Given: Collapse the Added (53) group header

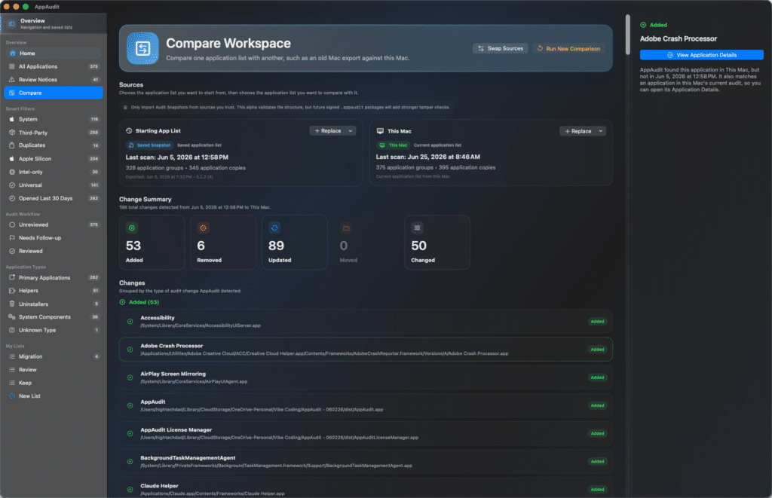Looking at the screenshot, I should click(x=139, y=303).
